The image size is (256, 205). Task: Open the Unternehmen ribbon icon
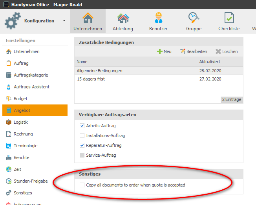coord(88,18)
